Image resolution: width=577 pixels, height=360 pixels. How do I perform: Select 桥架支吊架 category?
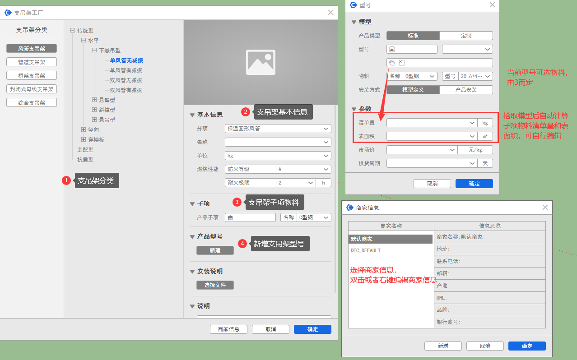pyautogui.click(x=32, y=75)
